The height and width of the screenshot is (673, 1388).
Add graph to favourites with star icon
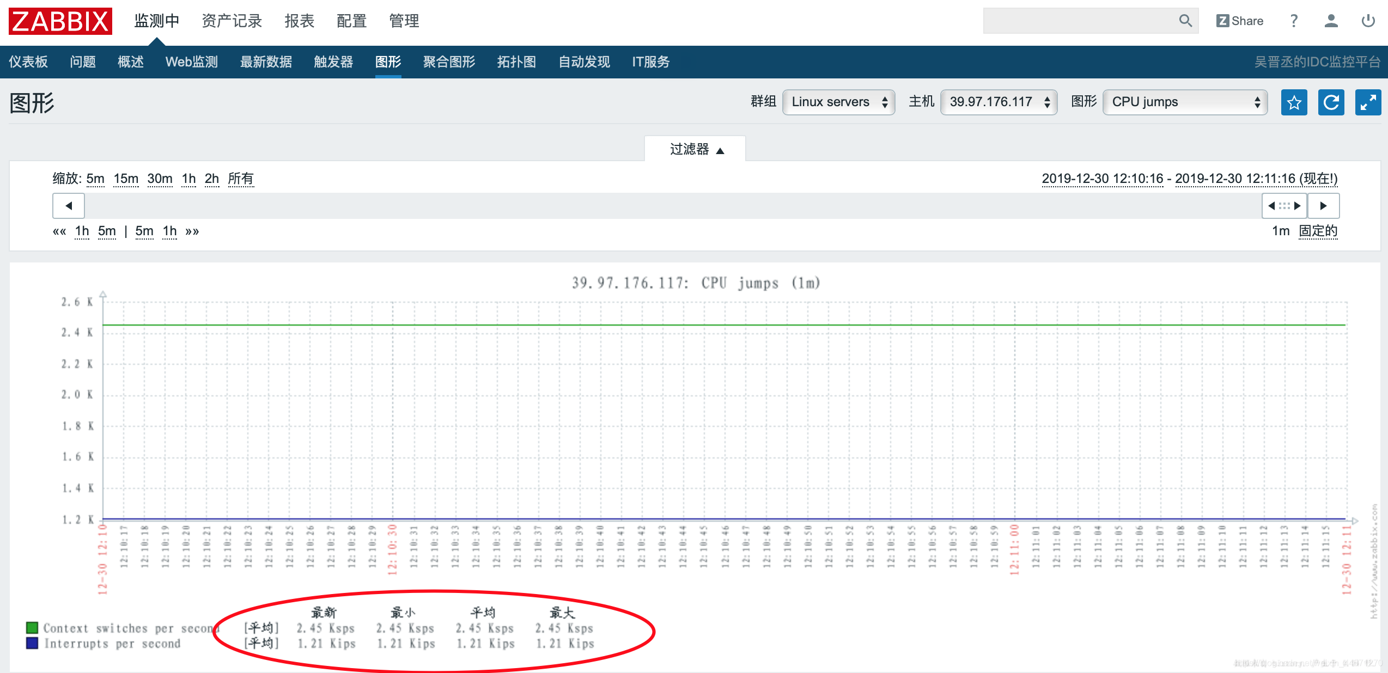[1294, 102]
